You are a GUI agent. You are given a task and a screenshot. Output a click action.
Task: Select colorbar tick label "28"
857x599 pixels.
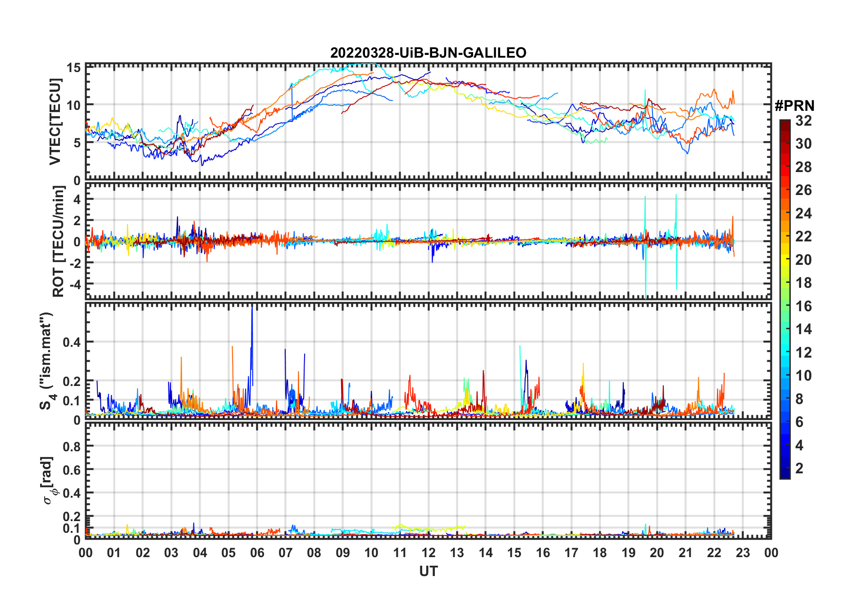[803, 167]
